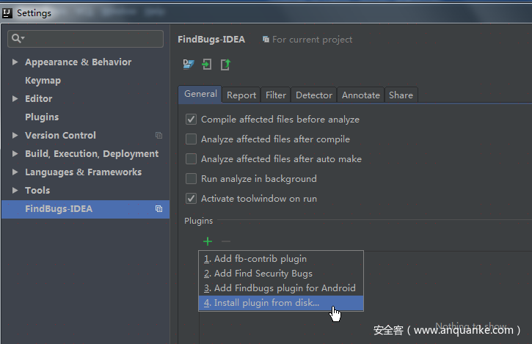The width and height of the screenshot is (532, 344).
Task: Click the reset to default settings toolbar icon
Action: click(189, 64)
